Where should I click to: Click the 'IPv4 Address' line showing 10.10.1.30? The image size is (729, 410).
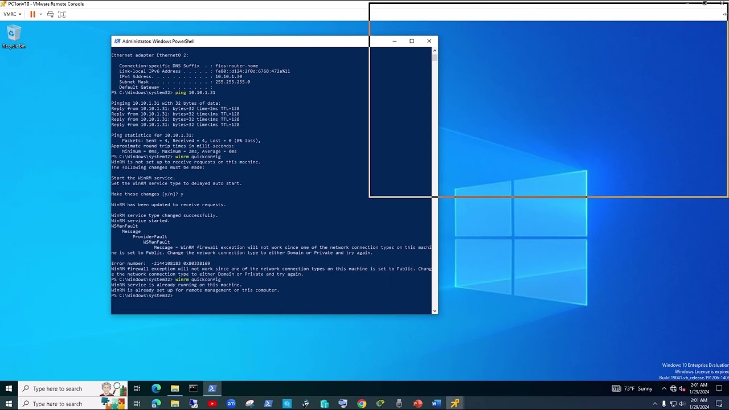coord(181,76)
